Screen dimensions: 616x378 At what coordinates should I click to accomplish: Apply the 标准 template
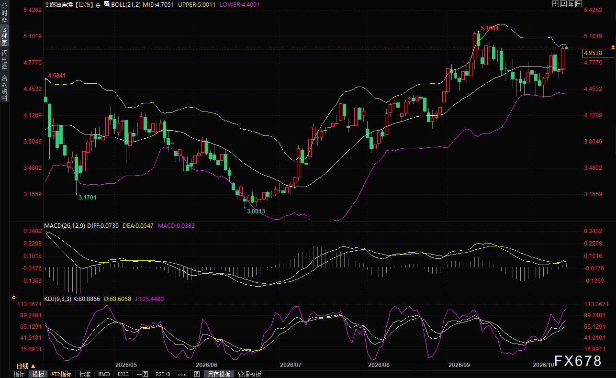[x=85, y=374]
